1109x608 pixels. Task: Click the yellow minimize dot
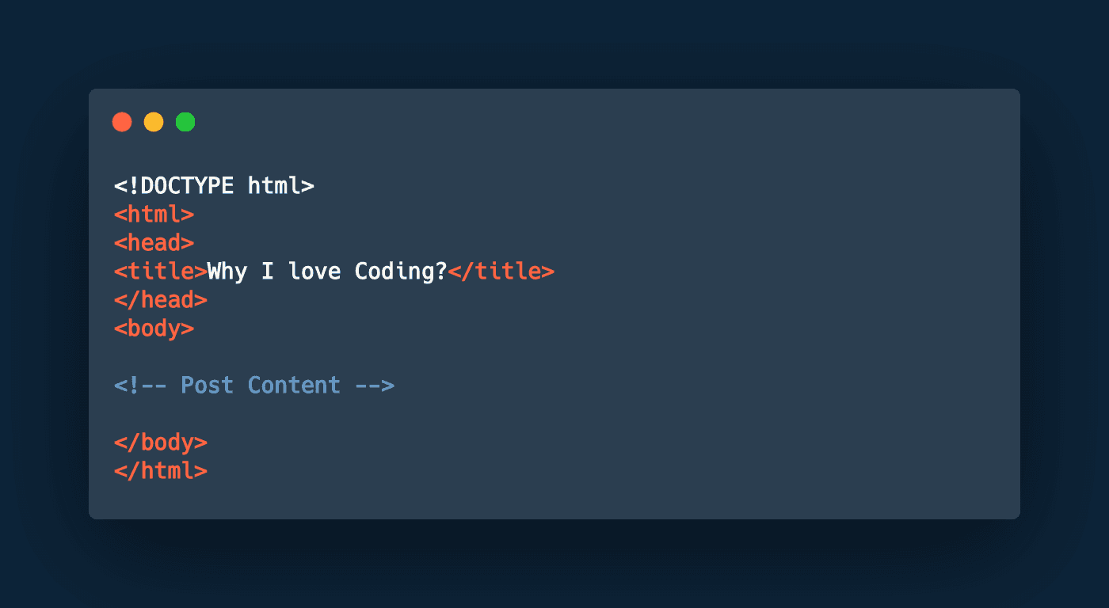coord(154,122)
